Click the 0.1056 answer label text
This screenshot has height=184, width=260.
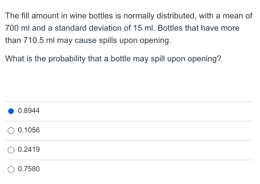click(29, 130)
